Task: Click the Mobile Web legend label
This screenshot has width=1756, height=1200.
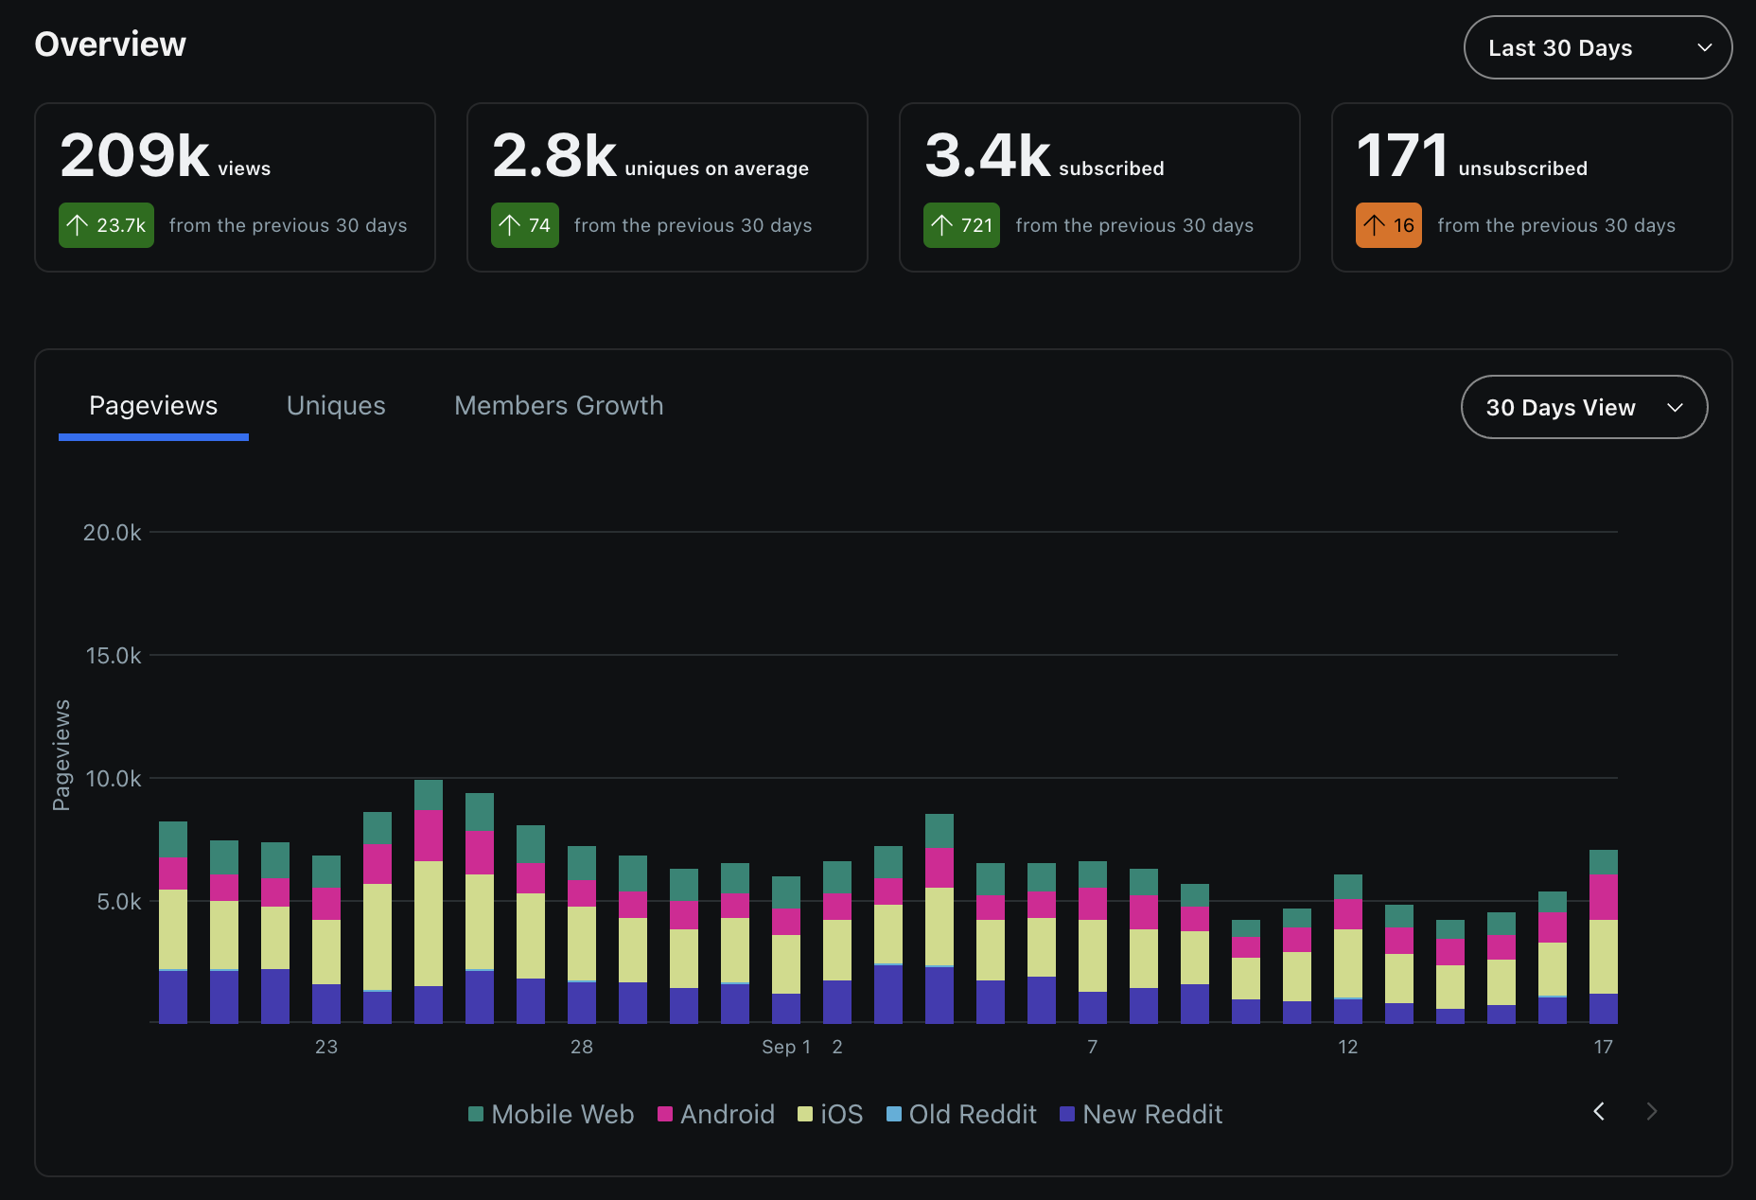Action: pyautogui.click(x=563, y=1114)
